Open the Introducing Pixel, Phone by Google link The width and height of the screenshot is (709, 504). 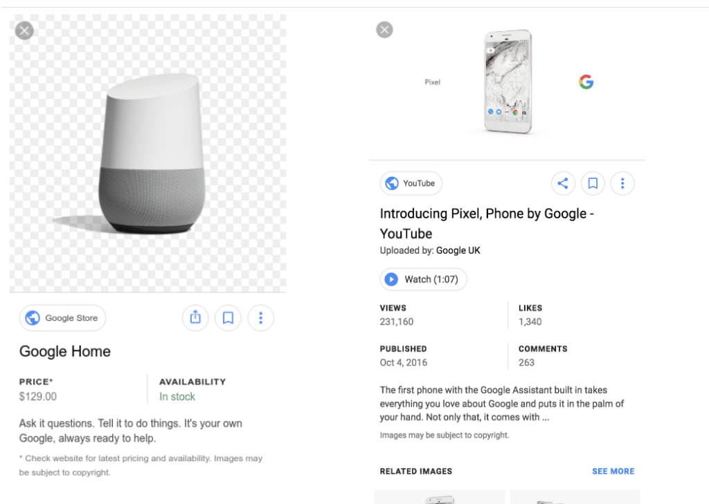[x=486, y=223]
